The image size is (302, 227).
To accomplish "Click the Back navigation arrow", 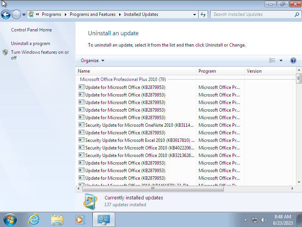I will tap(6, 14).
